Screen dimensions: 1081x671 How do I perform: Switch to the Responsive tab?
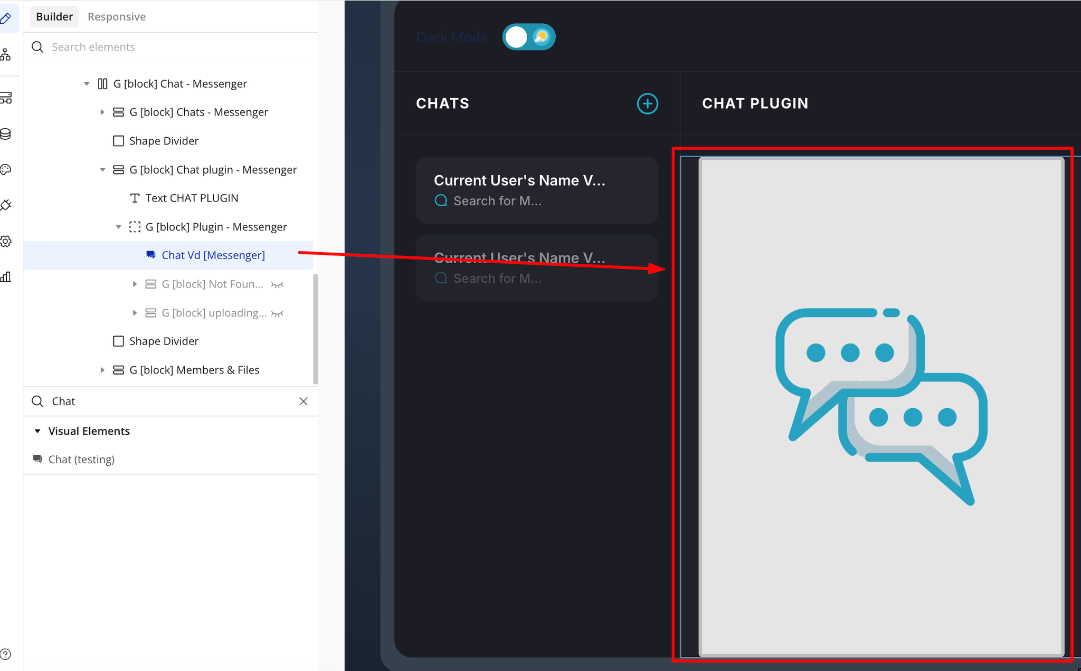coord(117,17)
